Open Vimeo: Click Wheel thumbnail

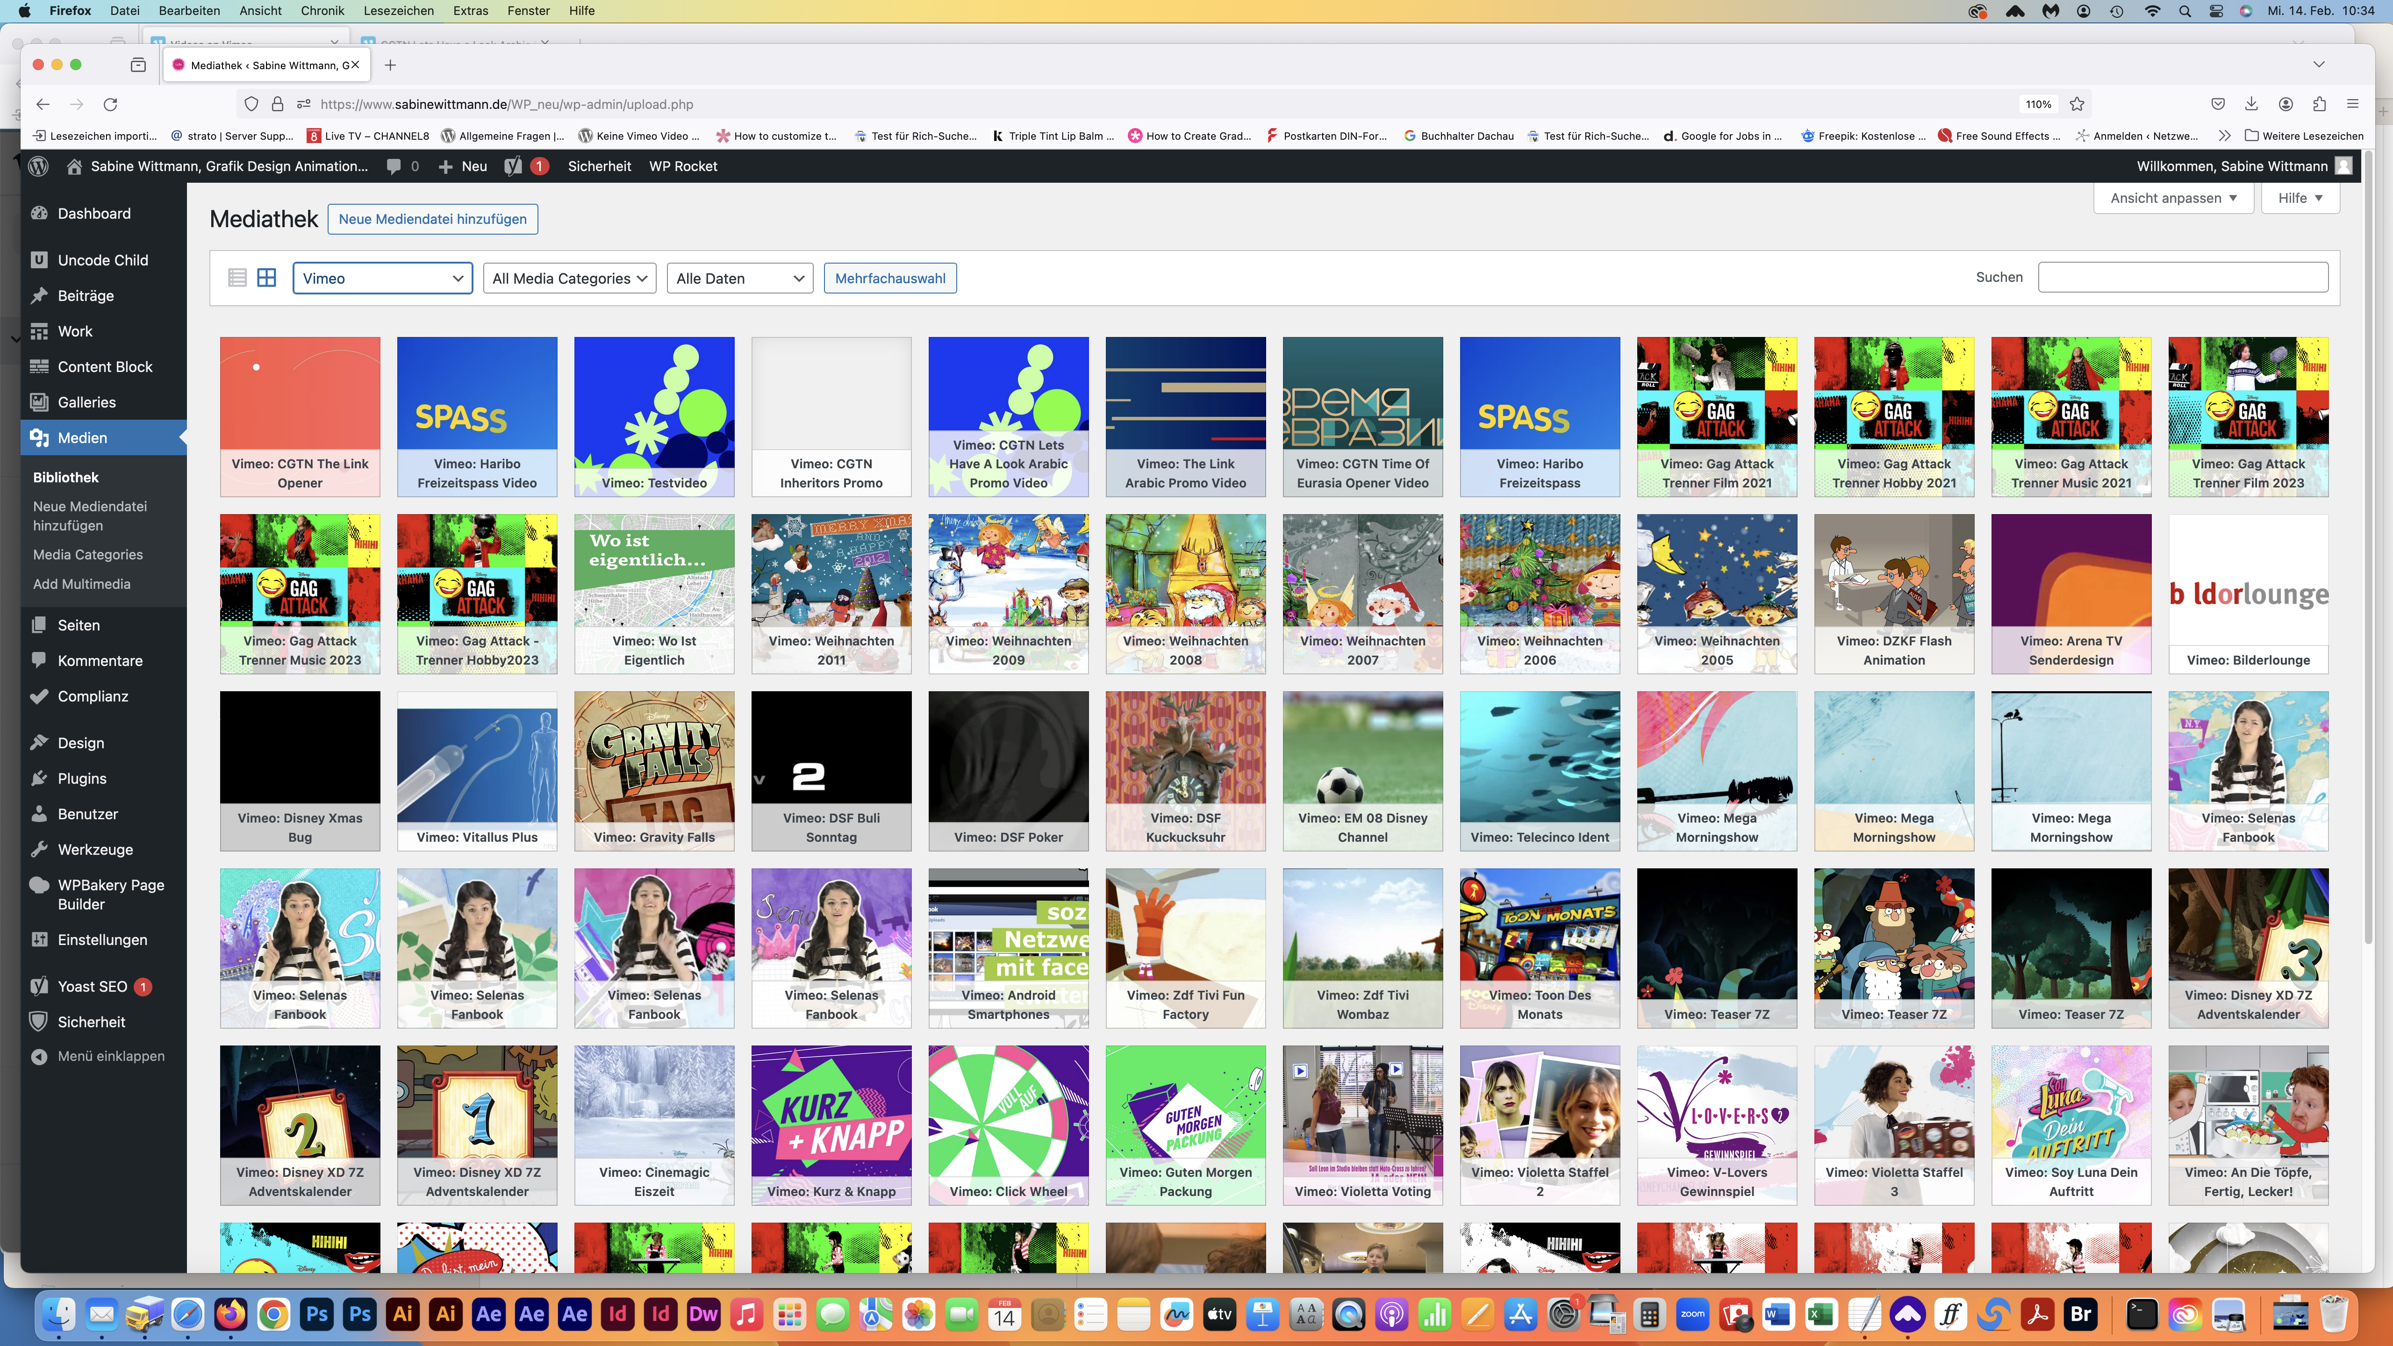click(1008, 1125)
